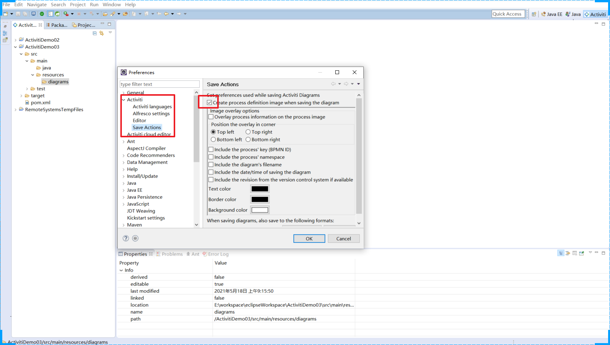Click Link with Editor icon in explorer
The image size is (610, 345).
pos(101,33)
